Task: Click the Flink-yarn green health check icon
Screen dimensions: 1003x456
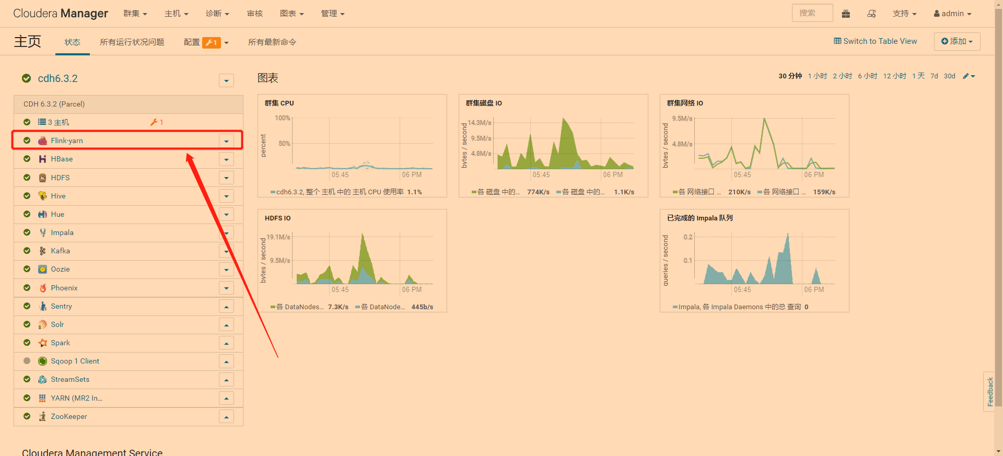Action: (27, 141)
